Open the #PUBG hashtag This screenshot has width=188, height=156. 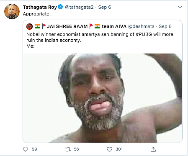tap(144, 34)
